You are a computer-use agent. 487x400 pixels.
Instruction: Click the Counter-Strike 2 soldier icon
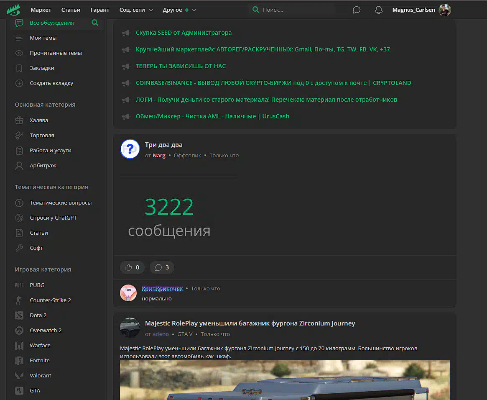(19, 300)
